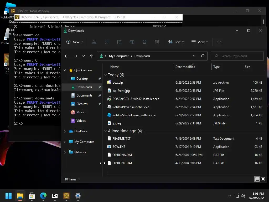The width and height of the screenshot is (269, 202).
Task: Switch to large thumbnails view icon
Action: [263, 179]
